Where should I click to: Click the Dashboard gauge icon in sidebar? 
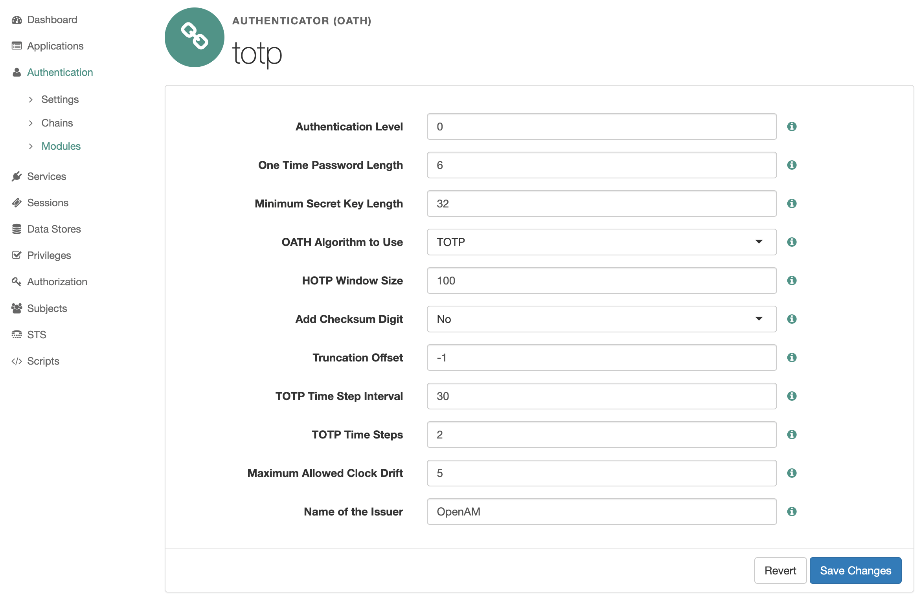(17, 20)
